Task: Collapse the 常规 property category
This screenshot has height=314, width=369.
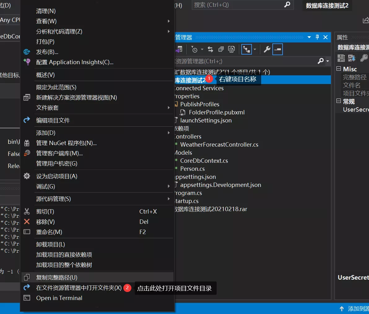Action: click(x=339, y=101)
